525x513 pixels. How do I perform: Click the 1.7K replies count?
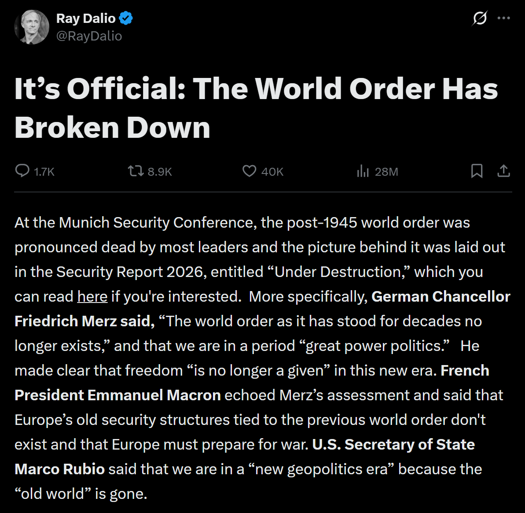(x=44, y=172)
